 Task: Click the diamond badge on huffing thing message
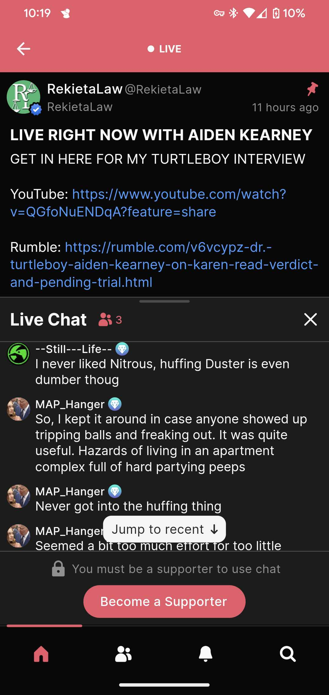[115, 491]
